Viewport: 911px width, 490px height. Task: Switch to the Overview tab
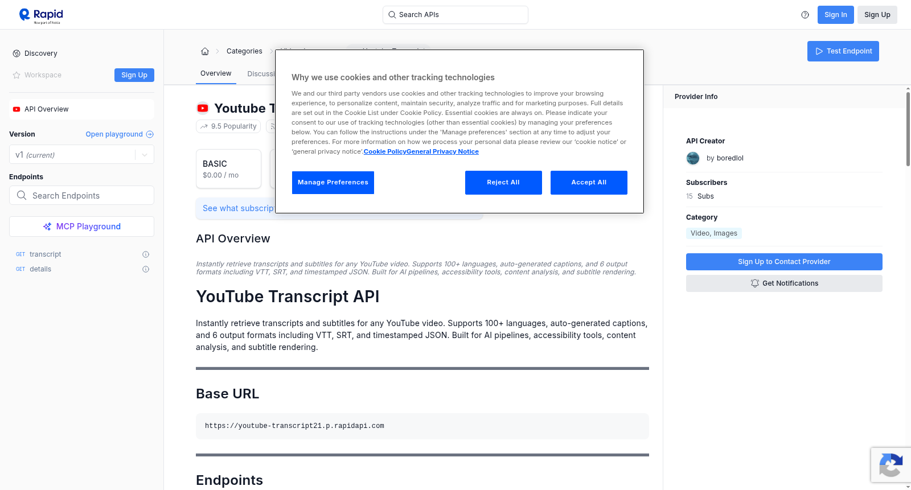pos(216,73)
